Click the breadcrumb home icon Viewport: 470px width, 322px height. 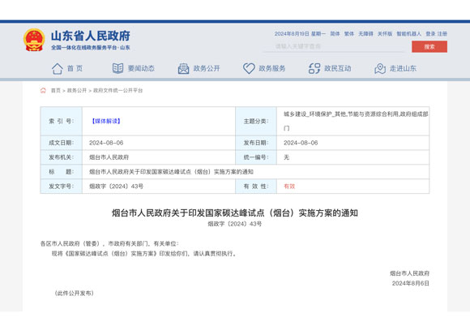click(x=43, y=90)
